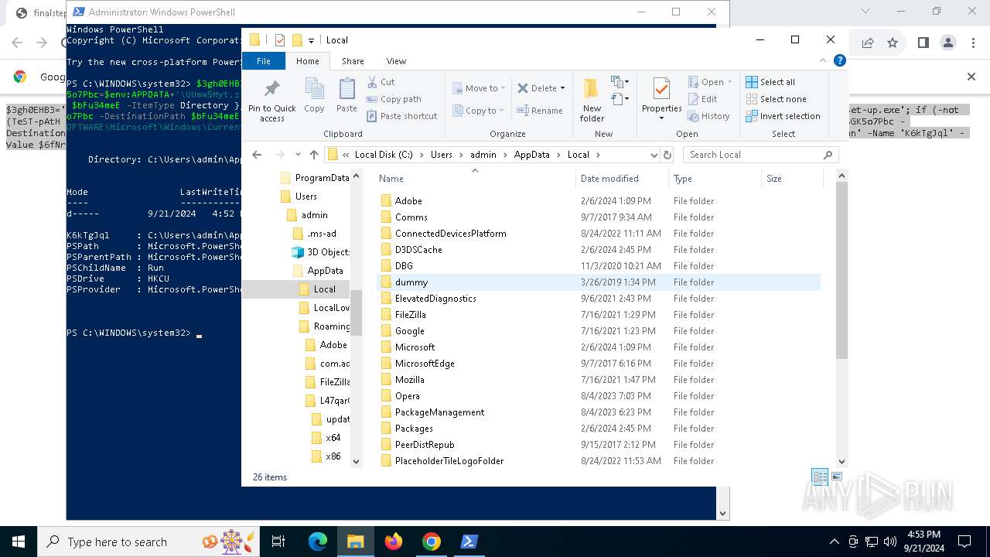
Task: Sort by the Name column header
Action: [x=474, y=178]
